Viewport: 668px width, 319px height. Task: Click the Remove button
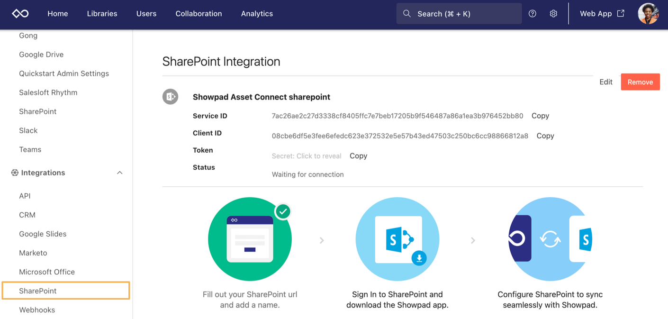point(640,82)
